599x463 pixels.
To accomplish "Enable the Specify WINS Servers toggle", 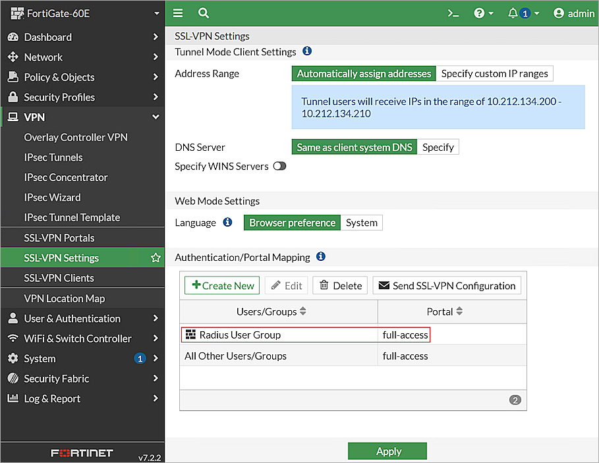I will (279, 166).
